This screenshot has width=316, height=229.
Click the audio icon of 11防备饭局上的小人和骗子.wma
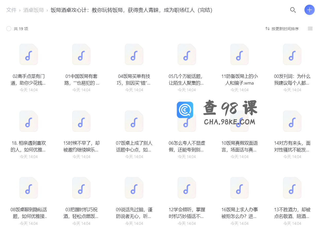pos(239,54)
